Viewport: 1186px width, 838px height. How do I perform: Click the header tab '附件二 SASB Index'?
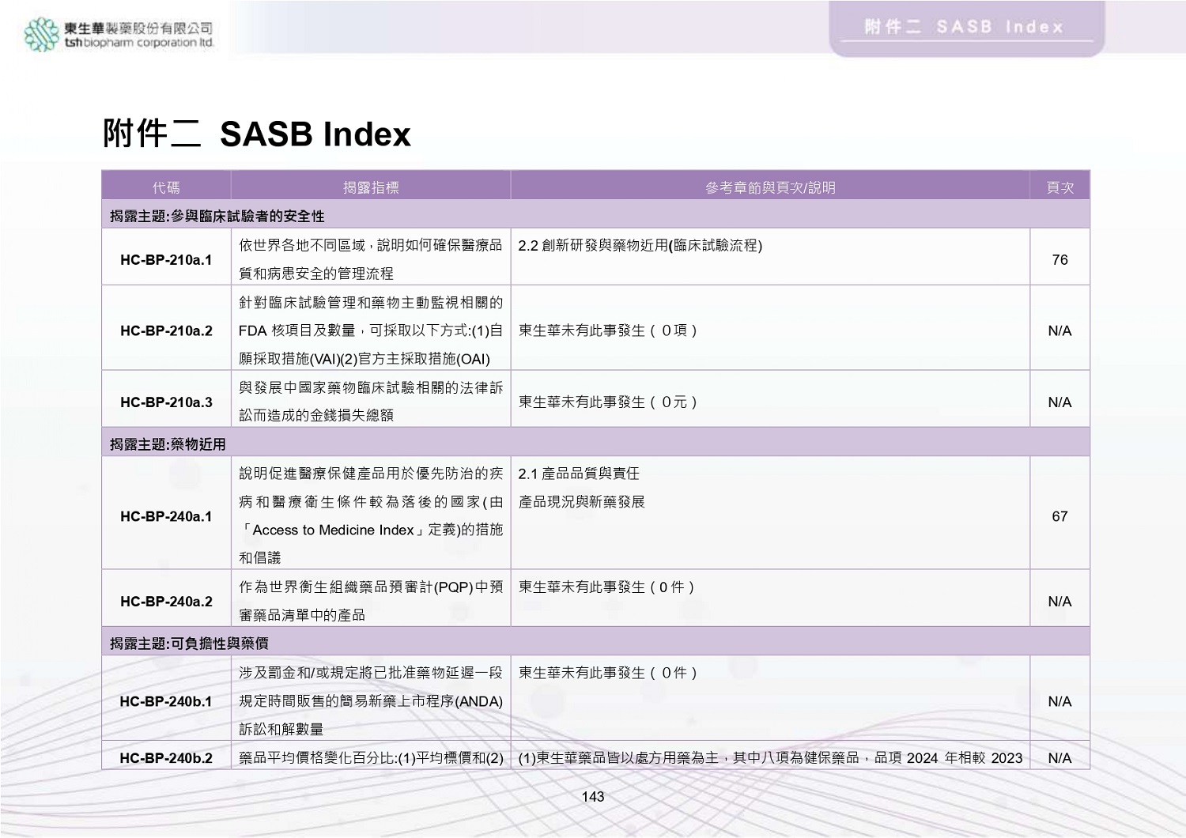[x=965, y=28]
